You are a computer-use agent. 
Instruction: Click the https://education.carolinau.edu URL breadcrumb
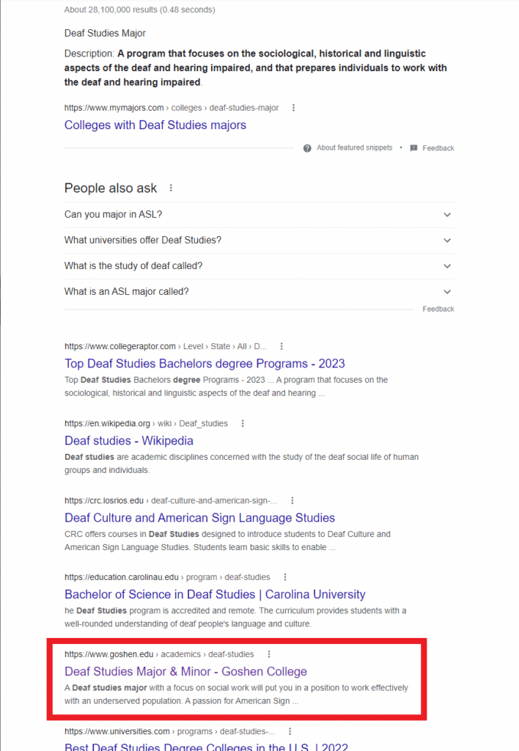[x=167, y=577]
